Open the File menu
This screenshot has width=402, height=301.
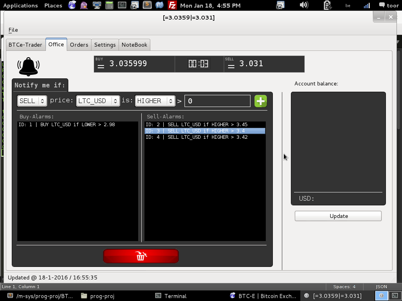(13, 30)
